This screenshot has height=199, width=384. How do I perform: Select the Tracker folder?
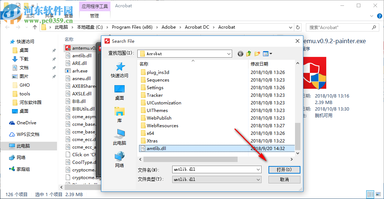[x=152, y=95]
